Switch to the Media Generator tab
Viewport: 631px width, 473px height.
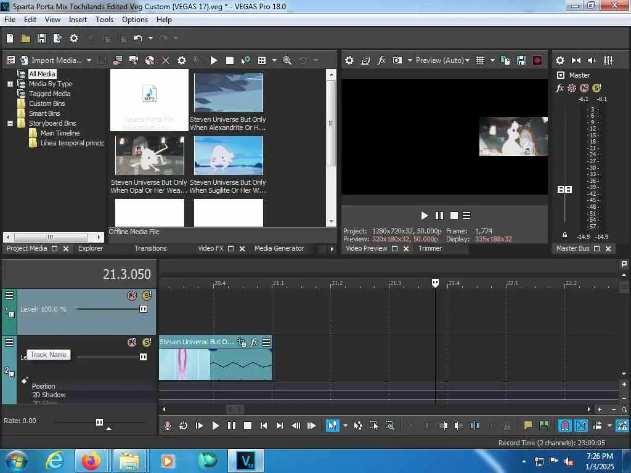279,249
